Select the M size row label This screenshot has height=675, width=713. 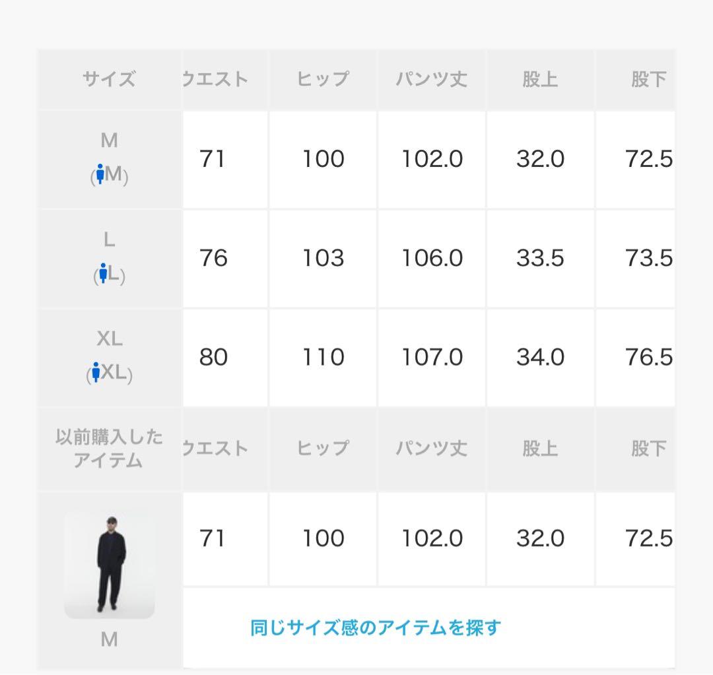(109, 141)
